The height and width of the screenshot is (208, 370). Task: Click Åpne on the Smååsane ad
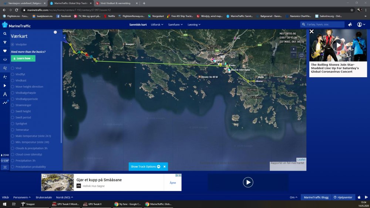click(x=173, y=183)
